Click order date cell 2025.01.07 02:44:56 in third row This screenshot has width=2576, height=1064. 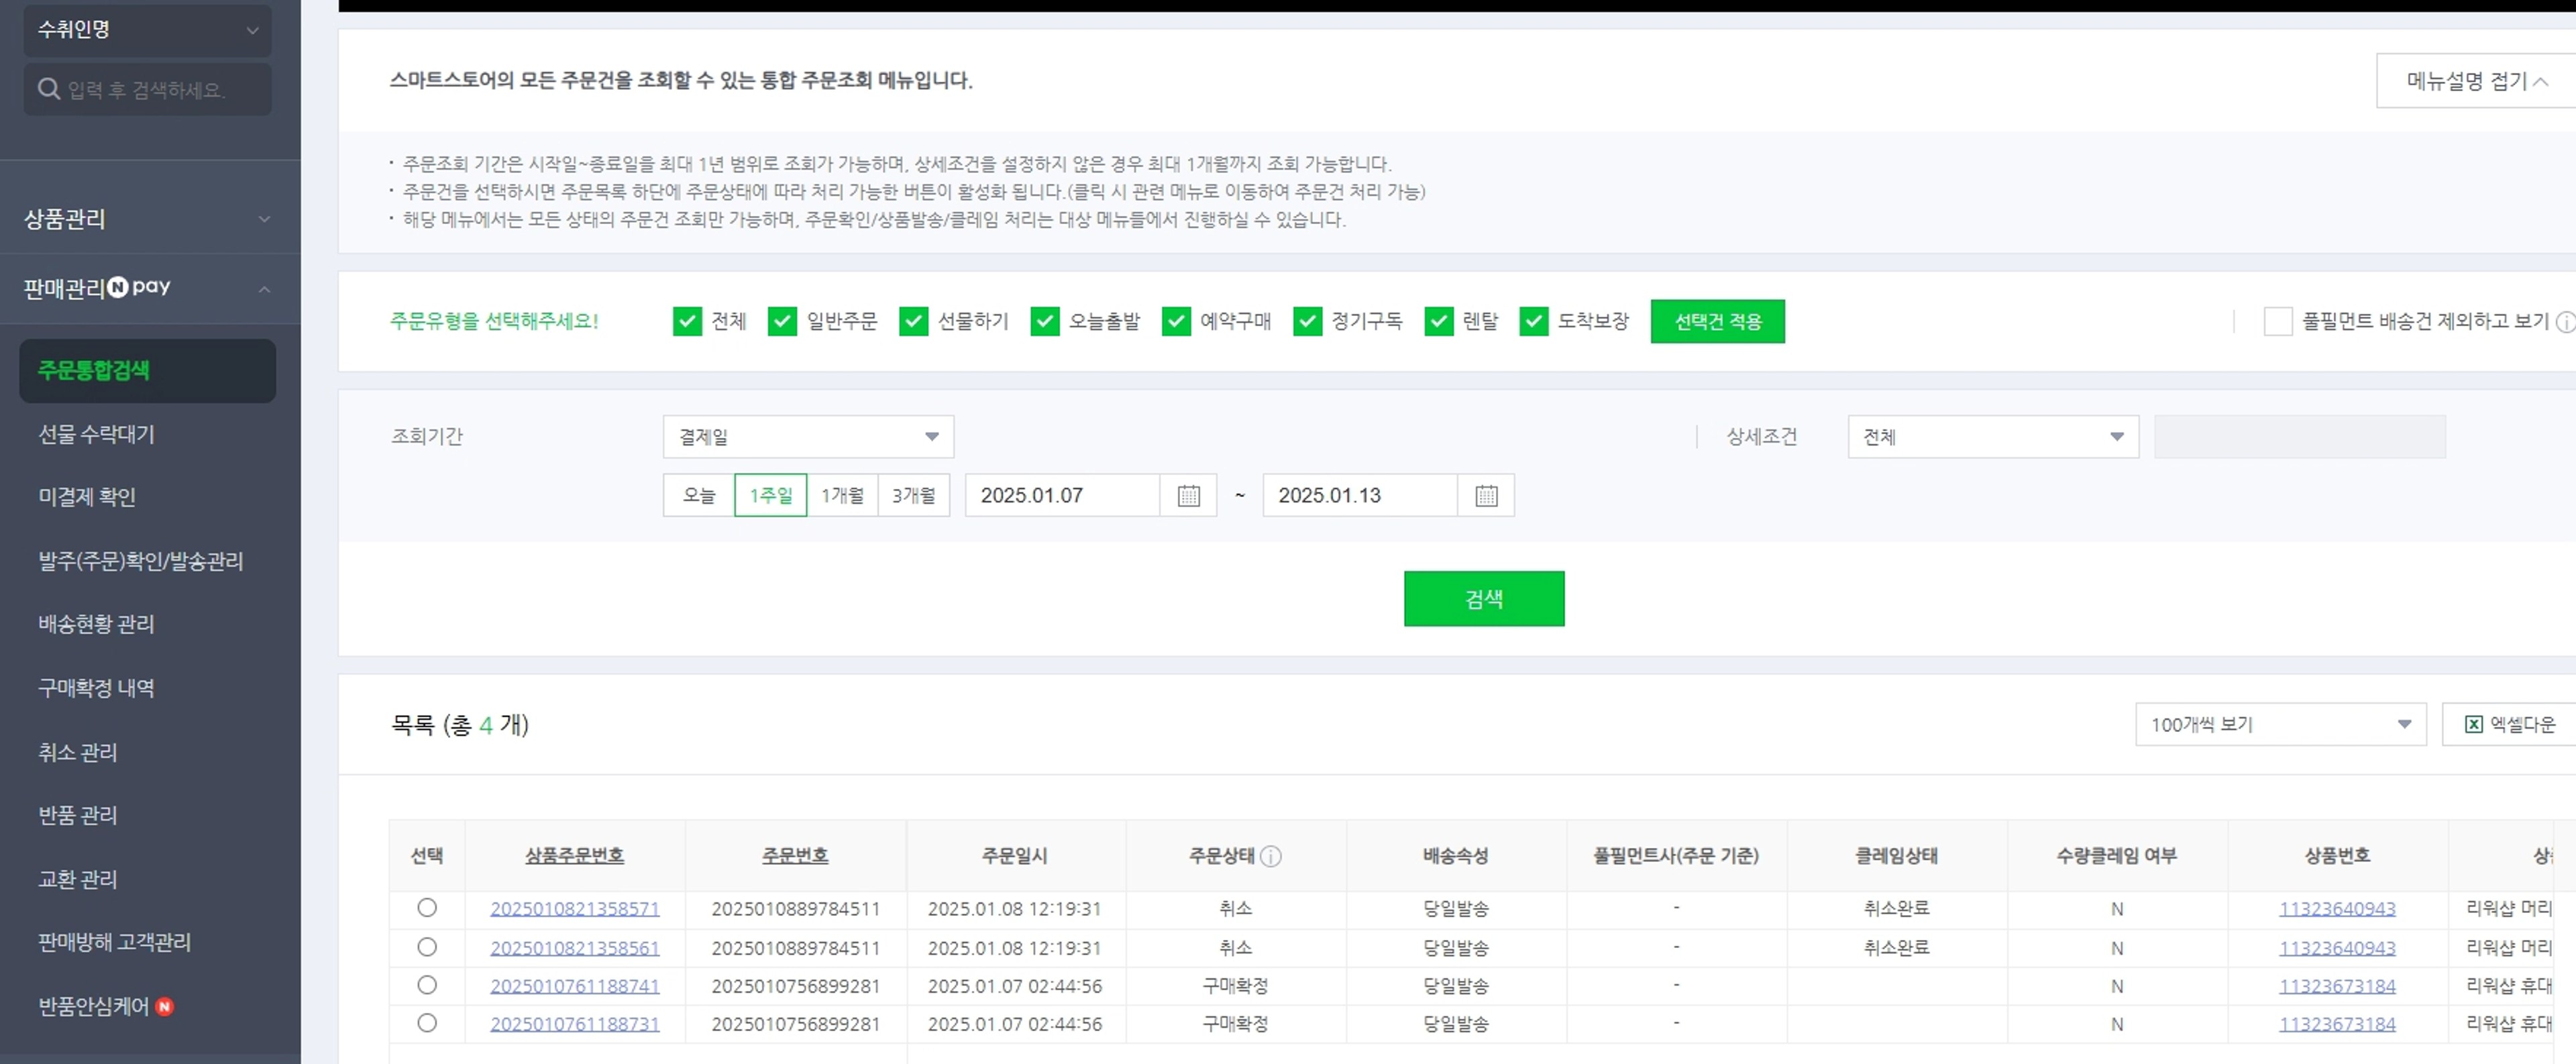pyautogui.click(x=1015, y=986)
